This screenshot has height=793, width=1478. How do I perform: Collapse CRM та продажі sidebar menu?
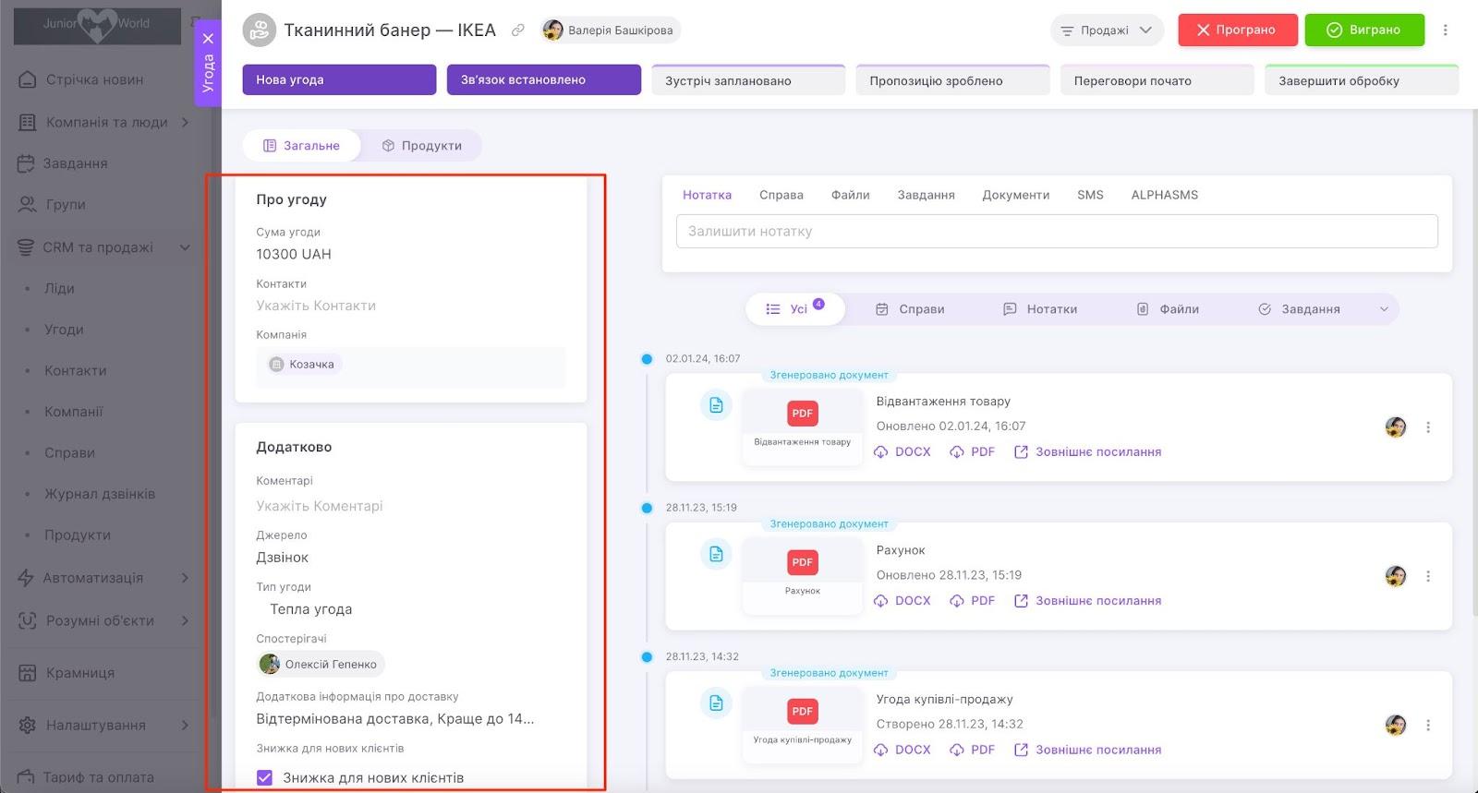click(185, 247)
